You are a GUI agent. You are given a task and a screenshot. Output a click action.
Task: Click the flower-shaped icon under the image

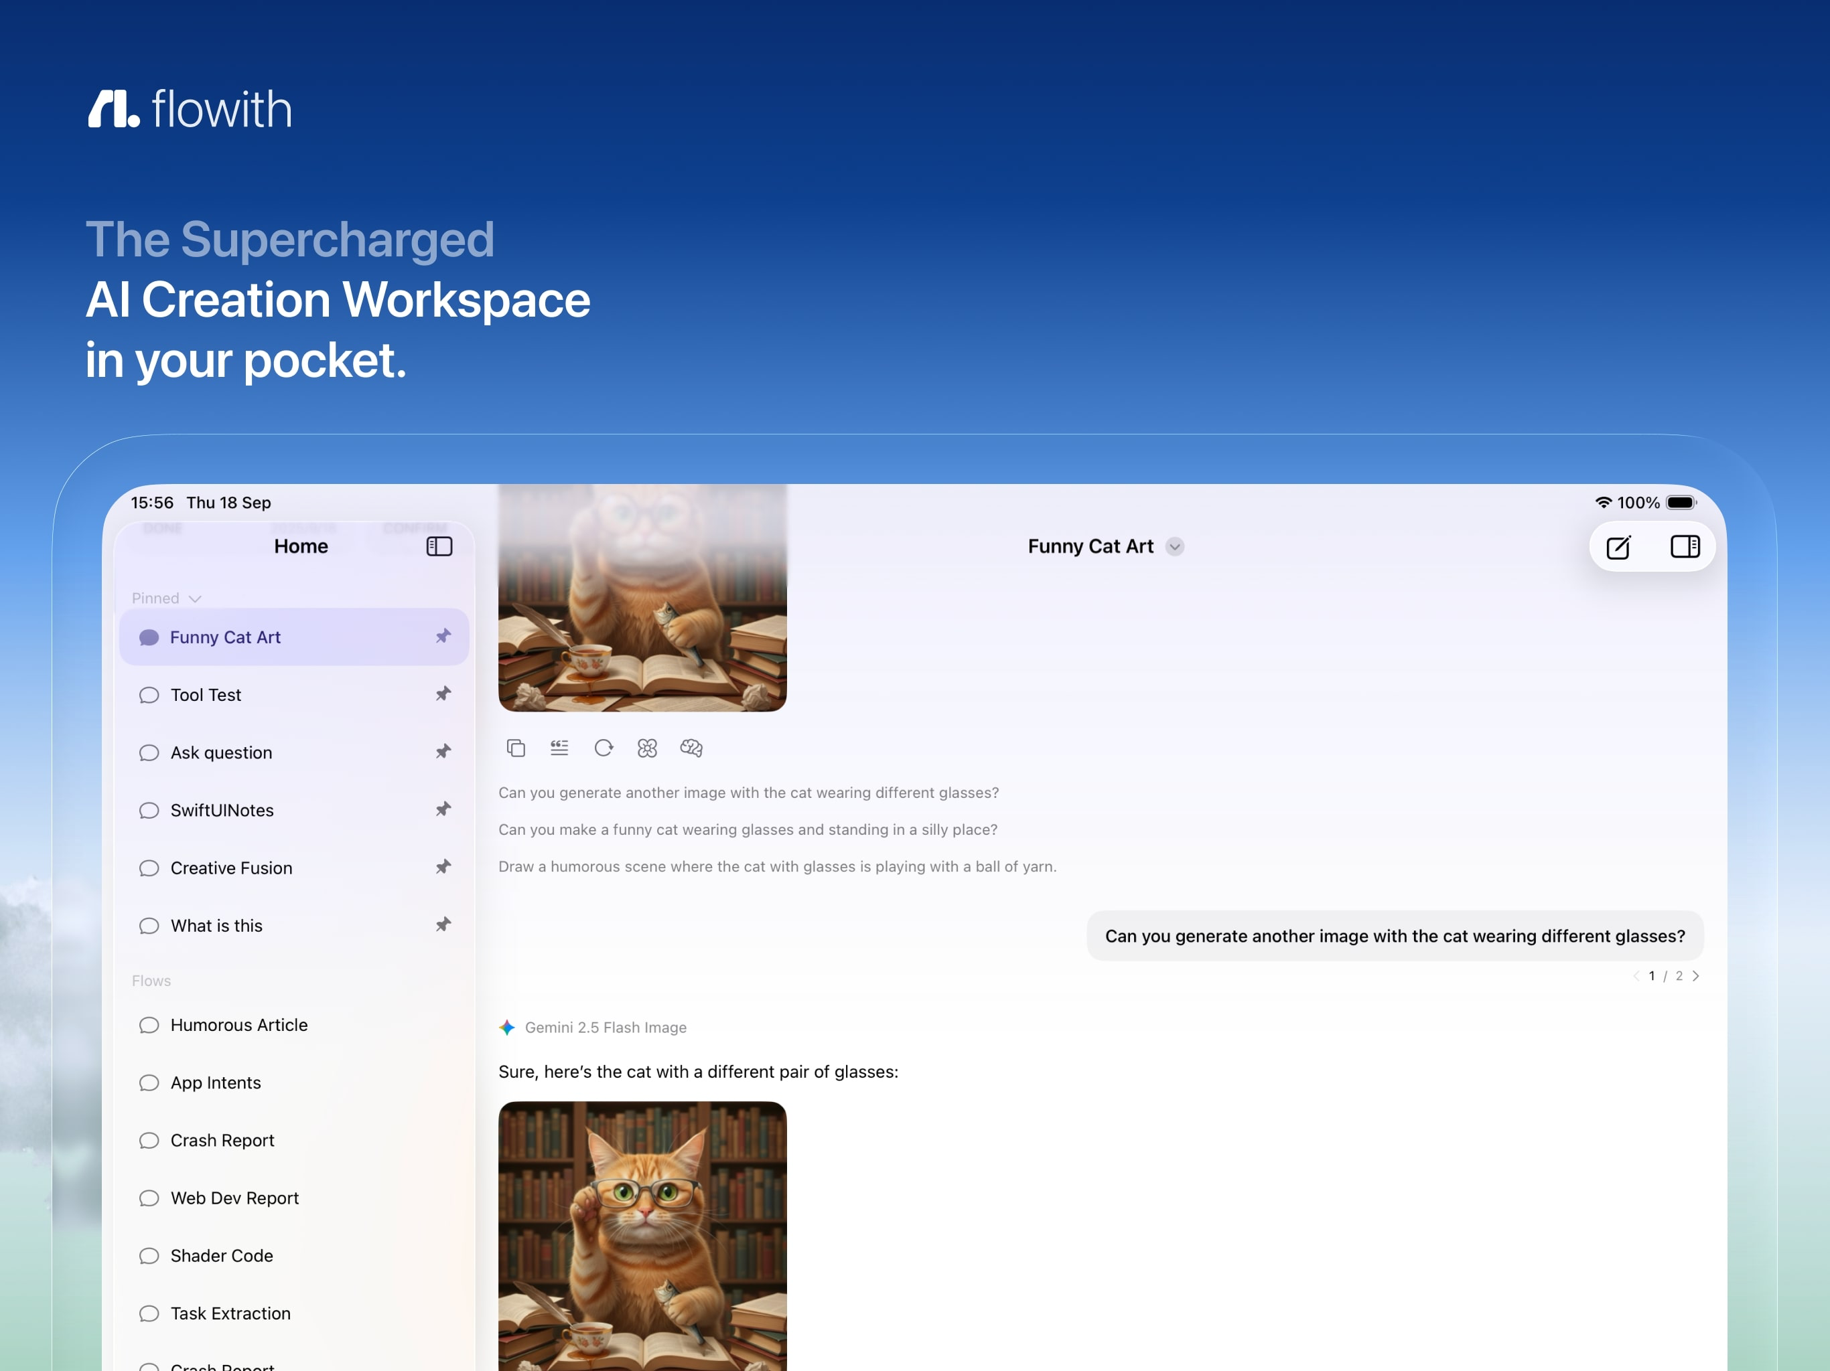click(x=647, y=748)
